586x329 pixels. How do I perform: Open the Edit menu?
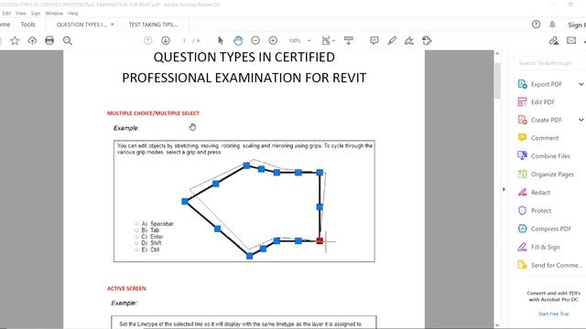(x=6, y=13)
